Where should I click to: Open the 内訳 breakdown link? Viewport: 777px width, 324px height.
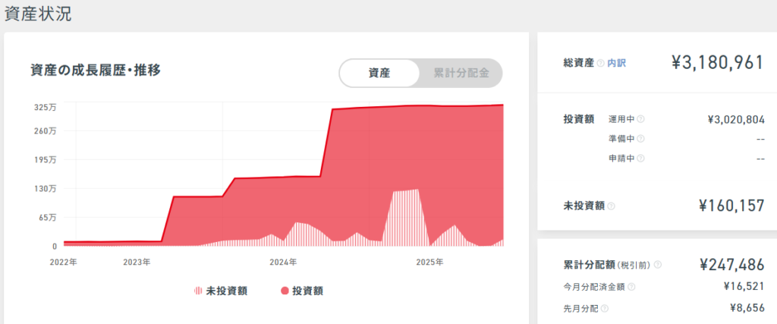pyautogui.click(x=617, y=64)
